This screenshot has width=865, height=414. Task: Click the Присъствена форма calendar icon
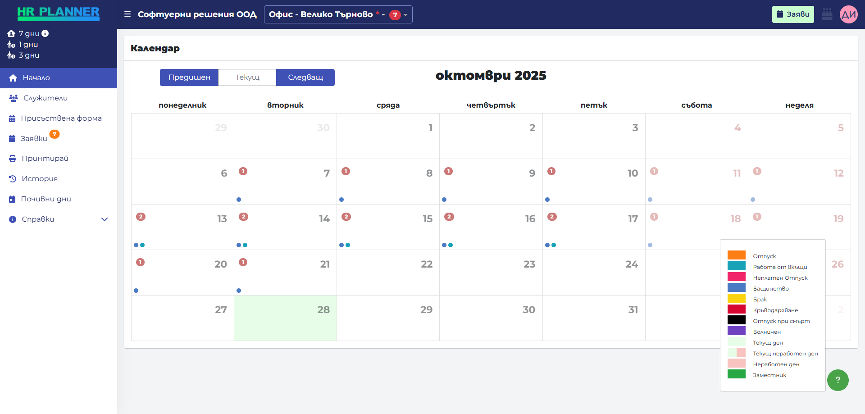pyautogui.click(x=12, y=118)
